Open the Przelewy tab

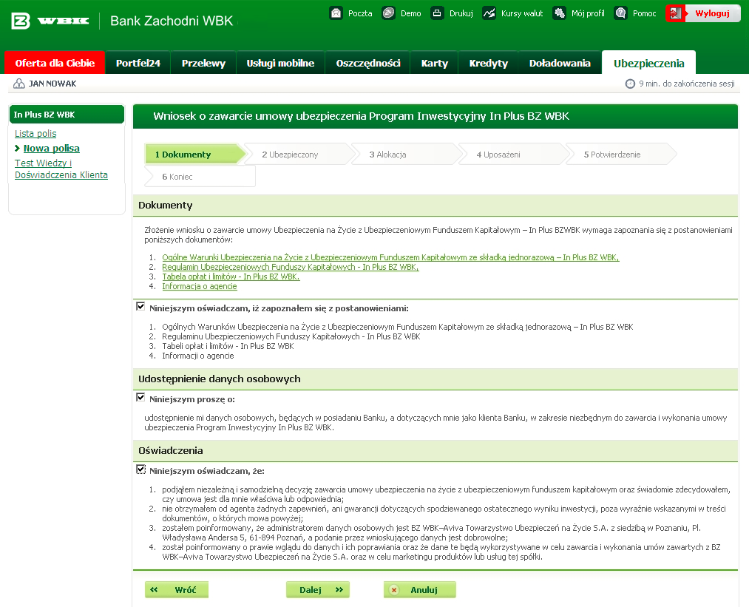[x=203, y=63]
